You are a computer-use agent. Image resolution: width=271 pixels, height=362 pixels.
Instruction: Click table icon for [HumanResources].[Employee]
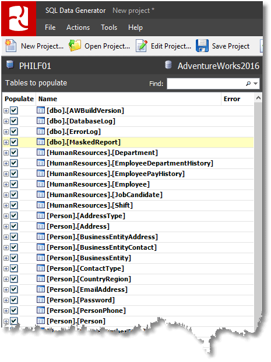point(41,184)
